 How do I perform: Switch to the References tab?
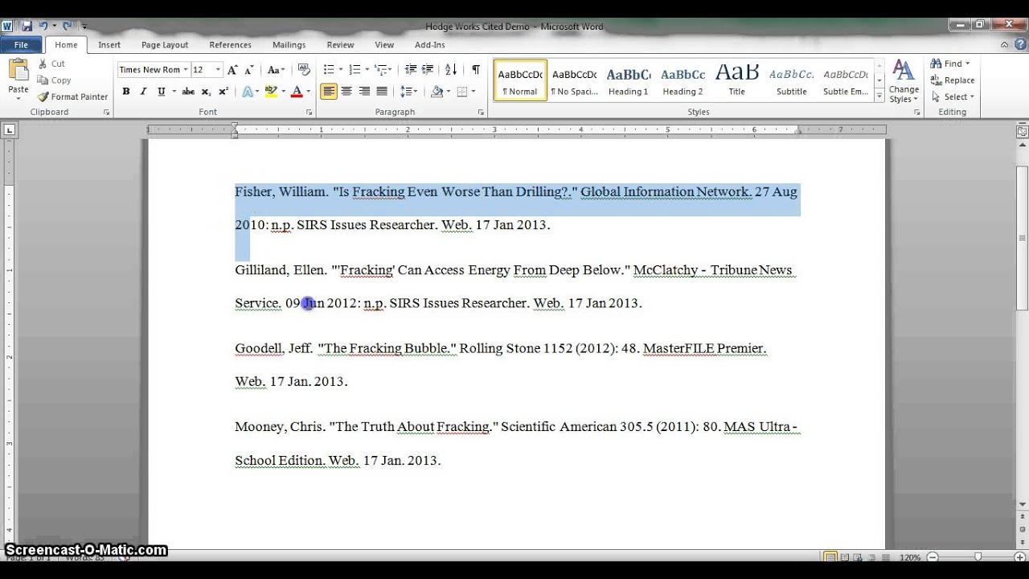tap(230, 45)
